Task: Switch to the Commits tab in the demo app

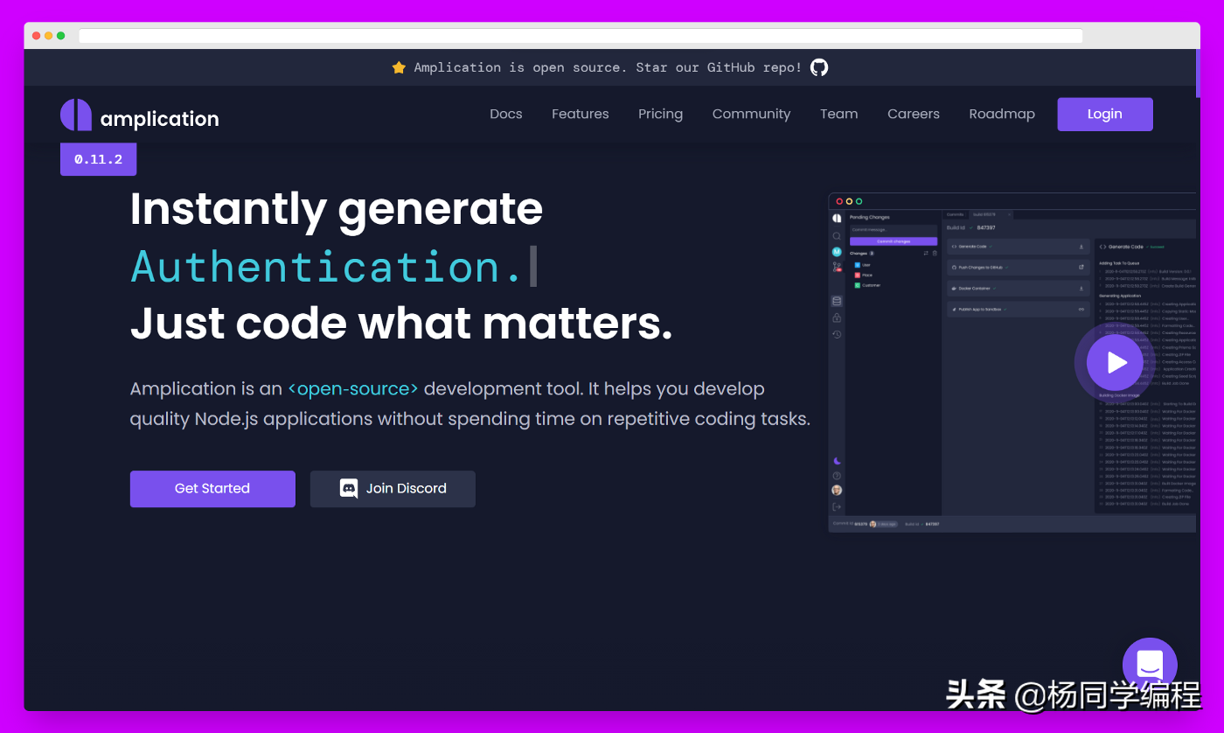Action: pyautogui.click(x=955, y=214)
